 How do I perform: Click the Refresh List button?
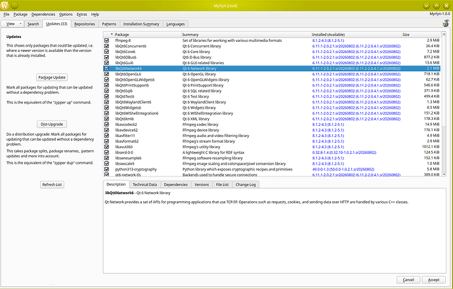[x=52, y=185]
